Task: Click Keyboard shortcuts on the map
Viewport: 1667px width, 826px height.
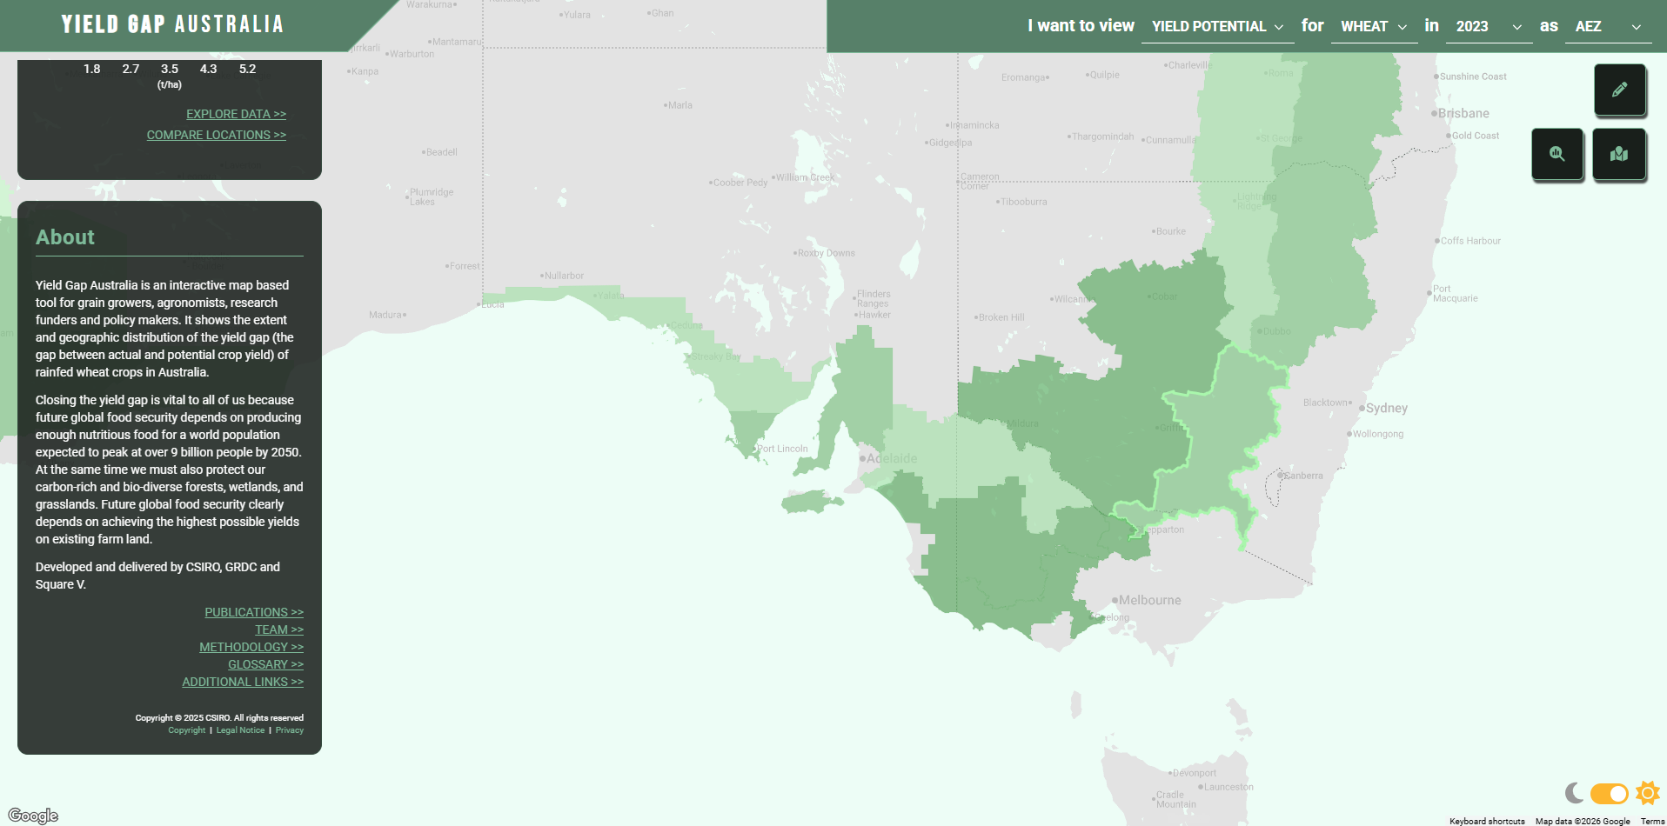Action: pos(1486,821)
